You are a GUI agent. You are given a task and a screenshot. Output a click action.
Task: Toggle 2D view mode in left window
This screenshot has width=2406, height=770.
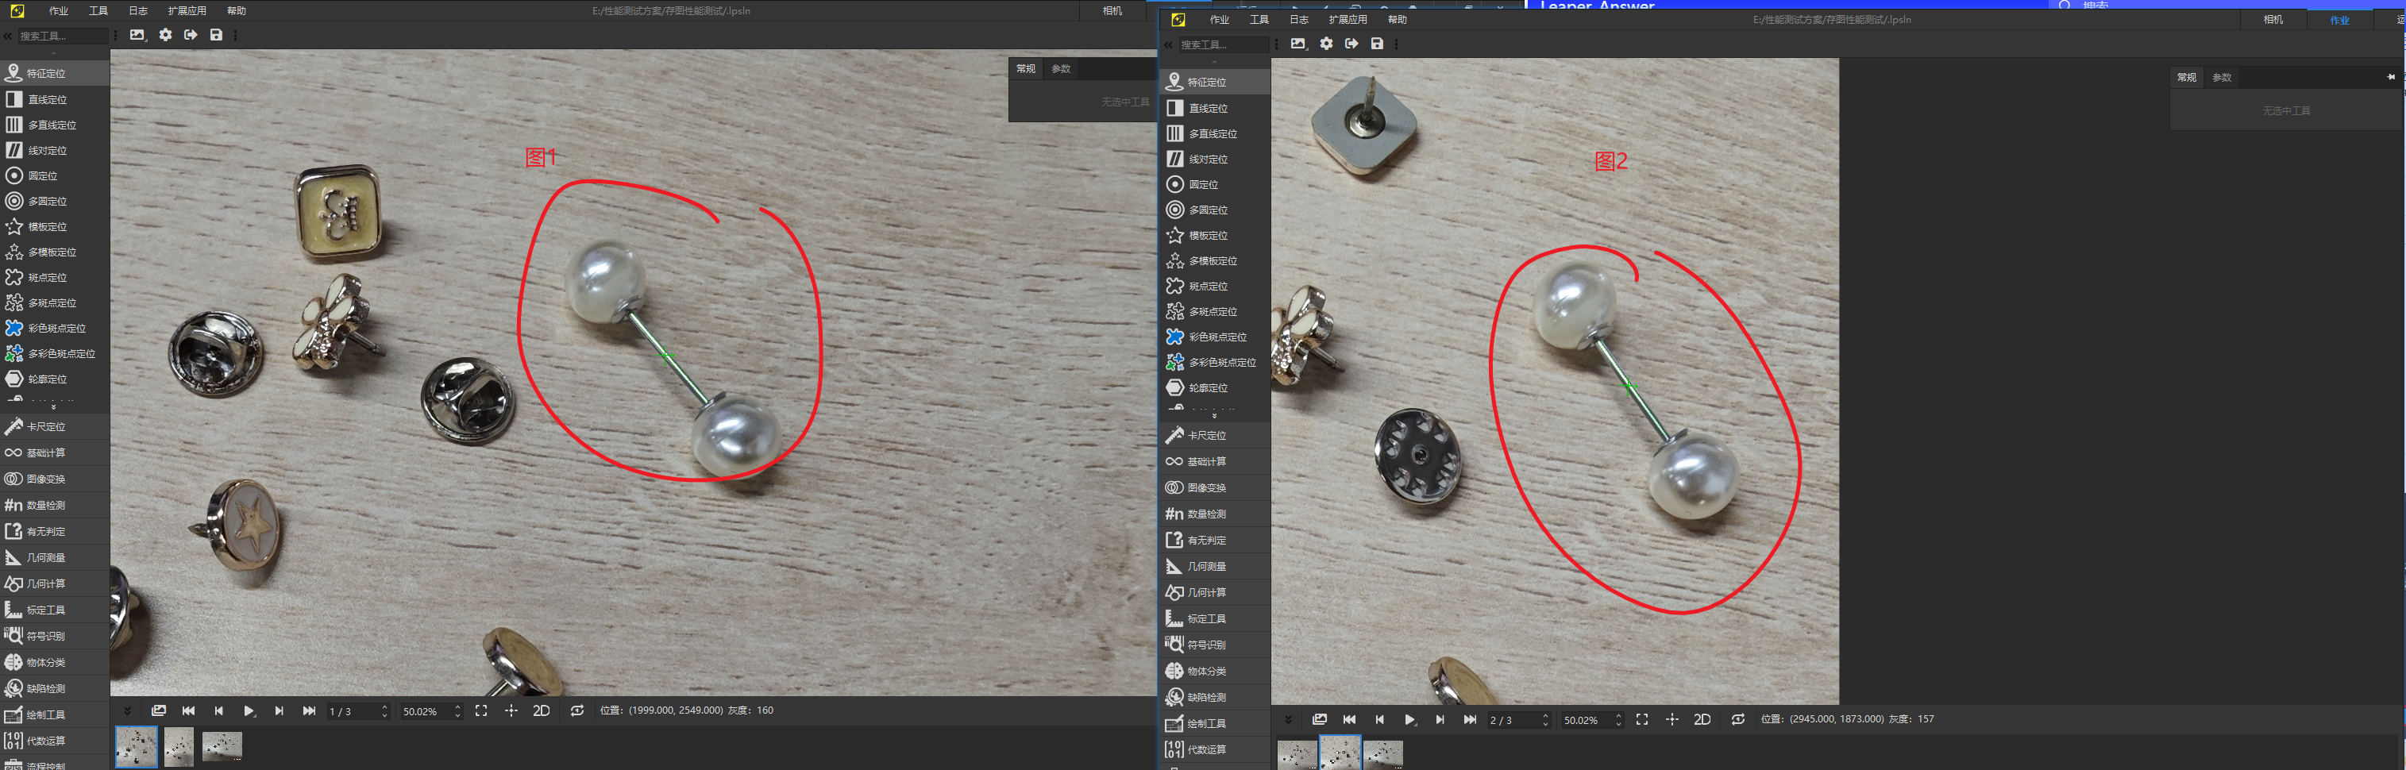point(541,711)
